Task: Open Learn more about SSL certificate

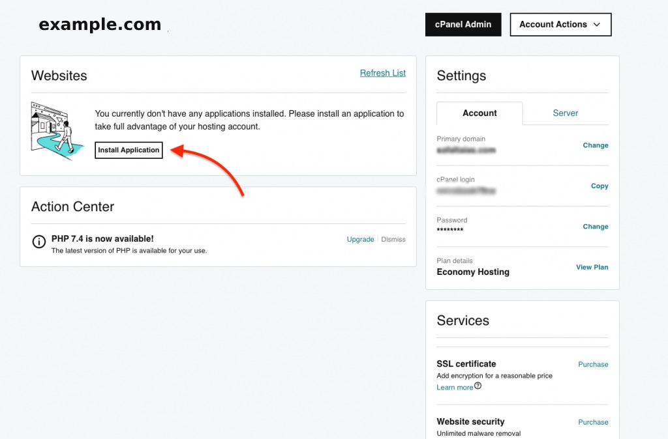Action: pos(455,388)
